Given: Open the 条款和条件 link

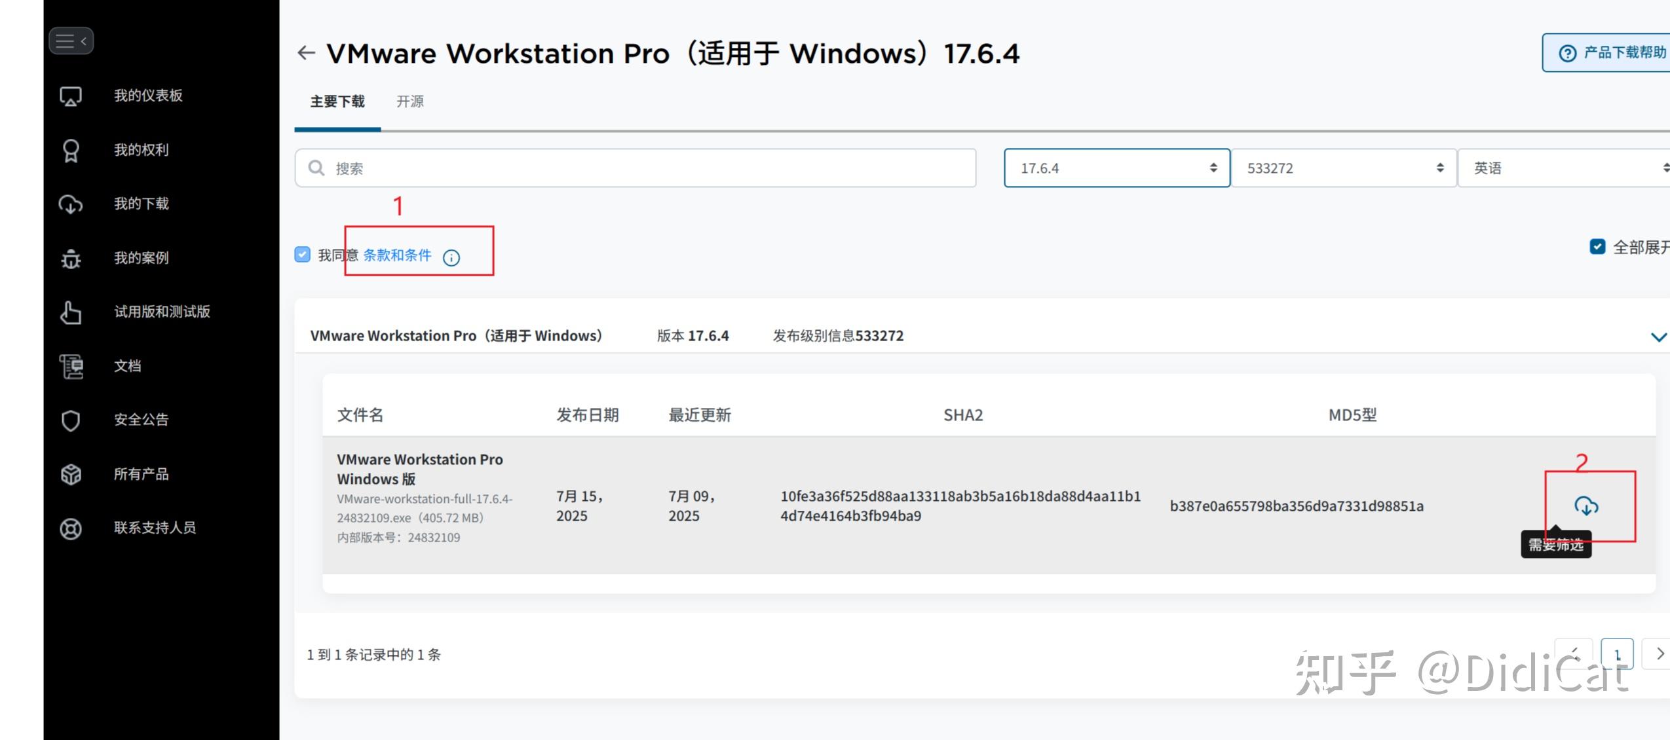Looking at the screenshot, I should [x=398, y=255].
